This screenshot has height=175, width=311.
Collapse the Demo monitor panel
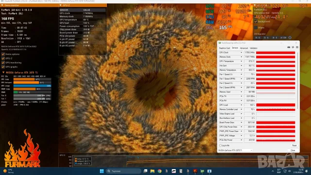point(2,5)
